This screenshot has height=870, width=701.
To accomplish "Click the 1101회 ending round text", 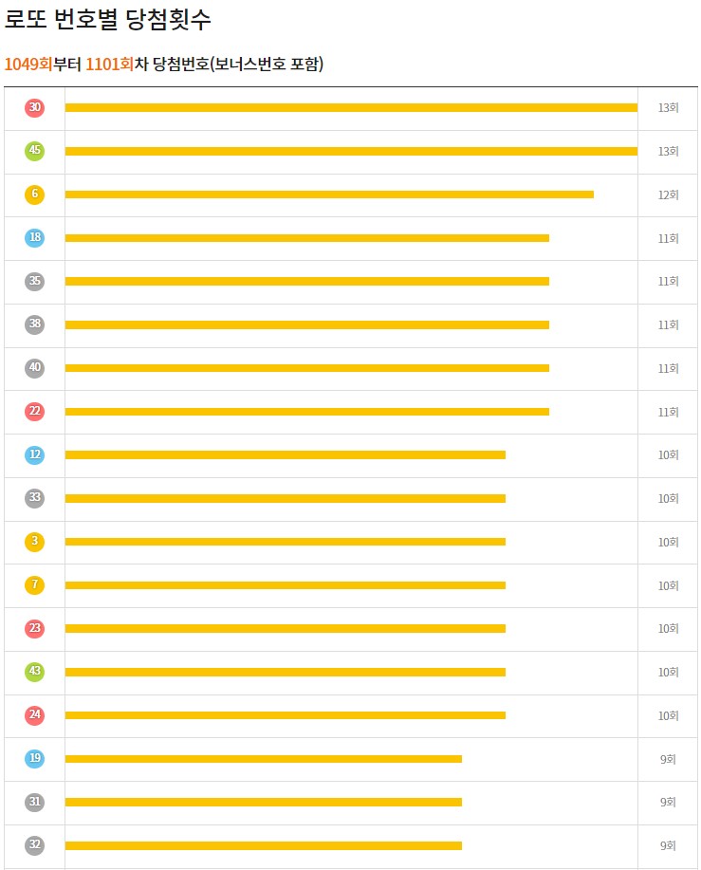I will (x=110, y=64).
